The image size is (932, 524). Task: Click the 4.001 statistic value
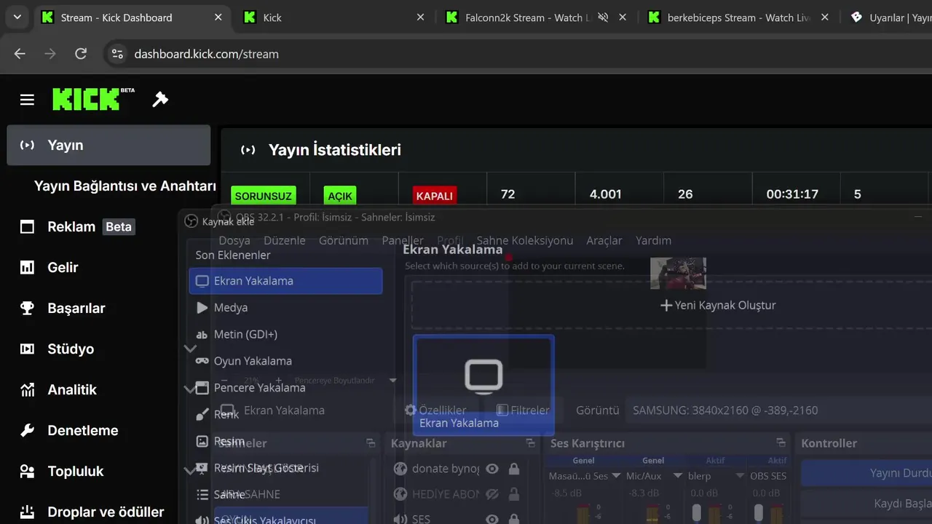pos(606,194)
